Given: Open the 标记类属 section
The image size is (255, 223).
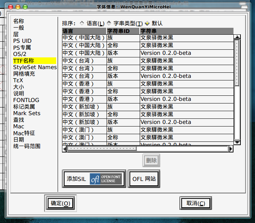Looking at the screenshot, I should tap(24, 107).
